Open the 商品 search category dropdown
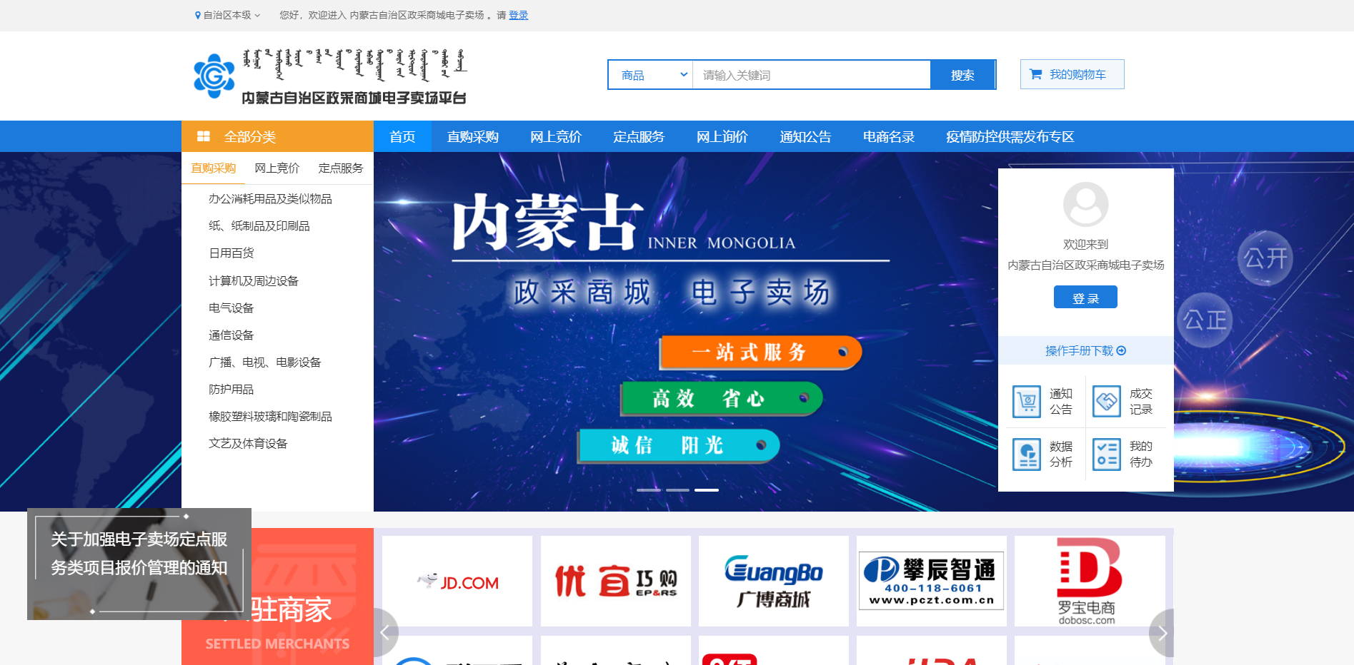This screenshot has height=665, width=1354. click(650, 73)
